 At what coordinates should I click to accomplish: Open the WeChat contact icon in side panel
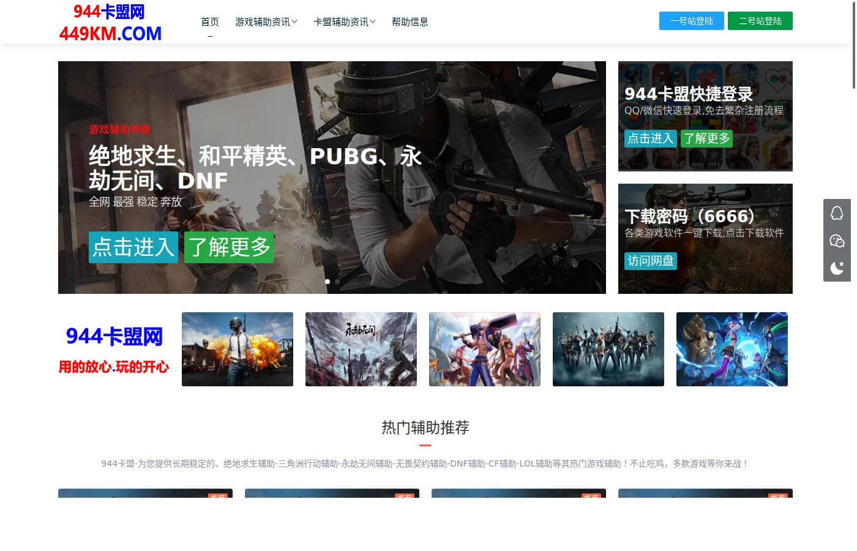coord(837,241)
